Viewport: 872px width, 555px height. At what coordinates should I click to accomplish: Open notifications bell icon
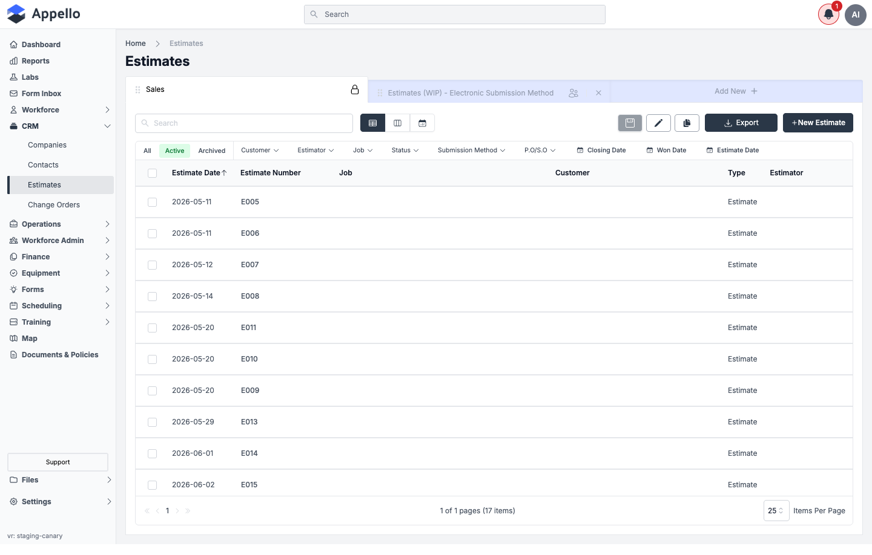828,15
